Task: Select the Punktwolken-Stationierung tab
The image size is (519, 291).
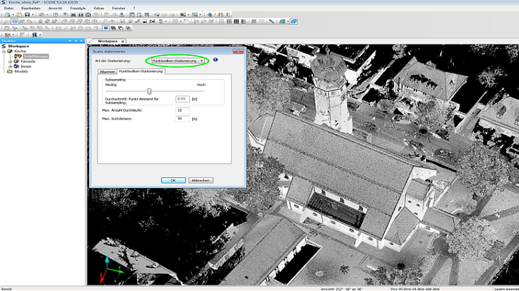Action: click(141, 71)
